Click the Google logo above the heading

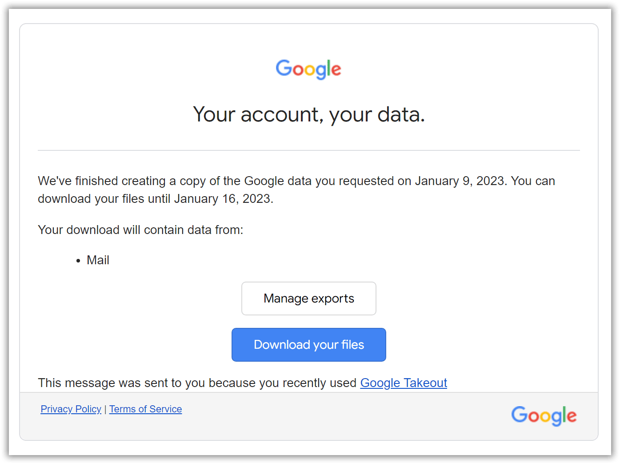308,69
